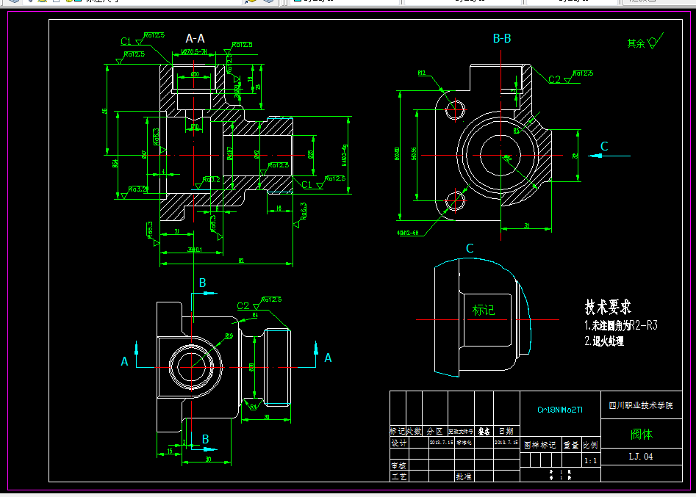The height and width of the screenshot is (497, 696).
Task: Select the view direction letter C beside the arrow
Action: tap(604, 146)
